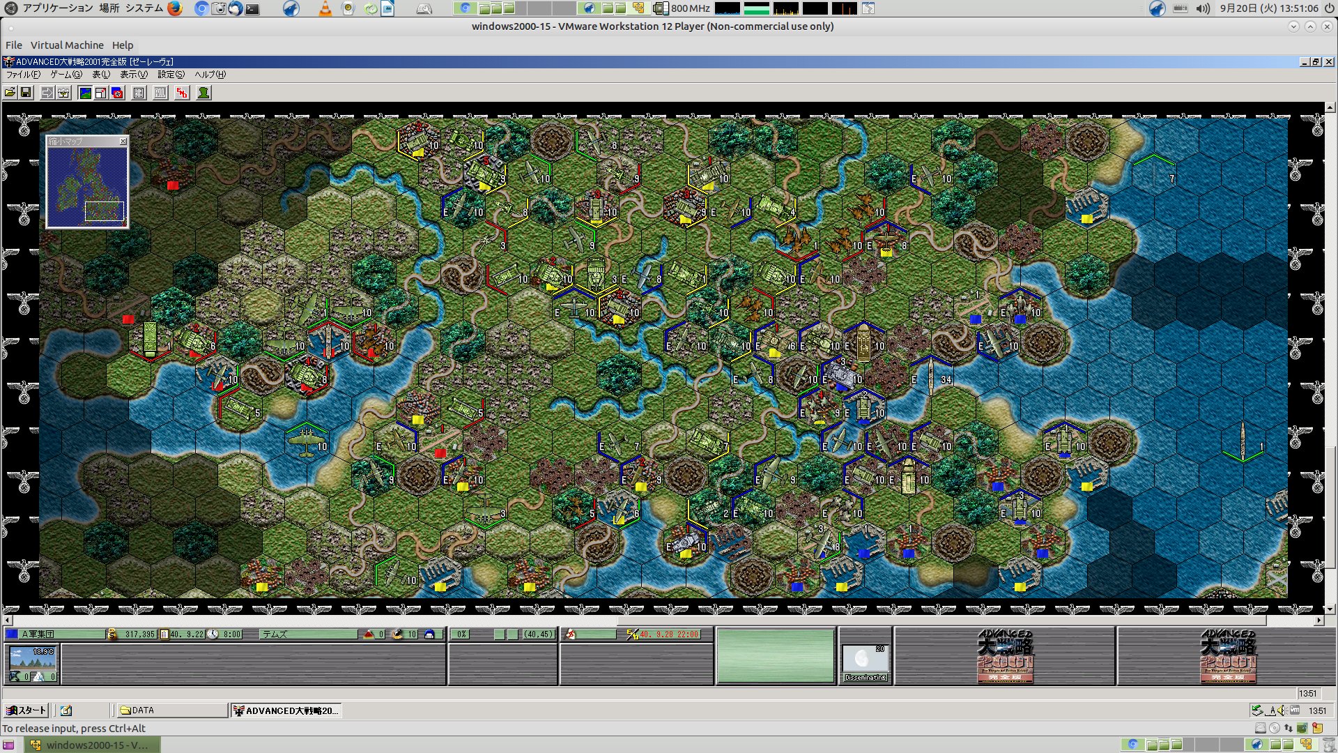The width and height of the screenshot is (1338, 753).
Task: Click the save floppy disk toolbar icon
Action: (x=26, y=93)
